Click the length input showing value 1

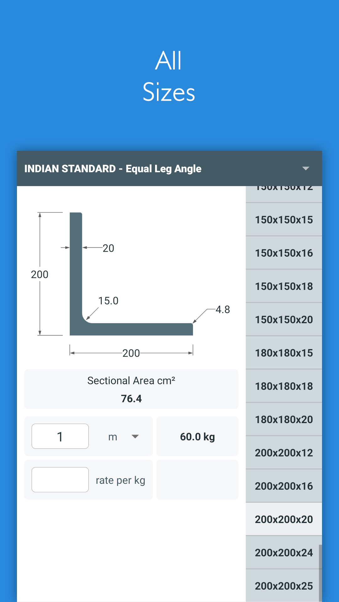point(60,436)
